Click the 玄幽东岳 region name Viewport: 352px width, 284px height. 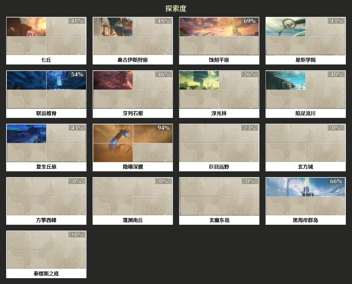[x=219, y=220]
